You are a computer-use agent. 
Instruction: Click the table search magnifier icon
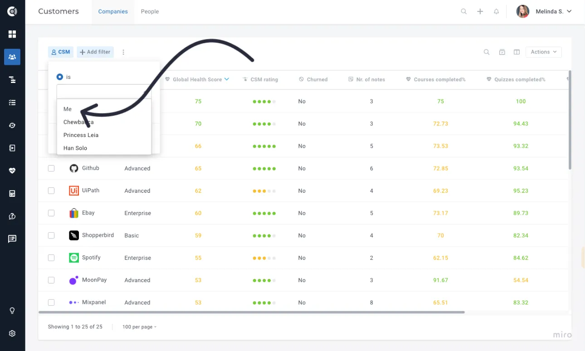[x=487, y=52]
